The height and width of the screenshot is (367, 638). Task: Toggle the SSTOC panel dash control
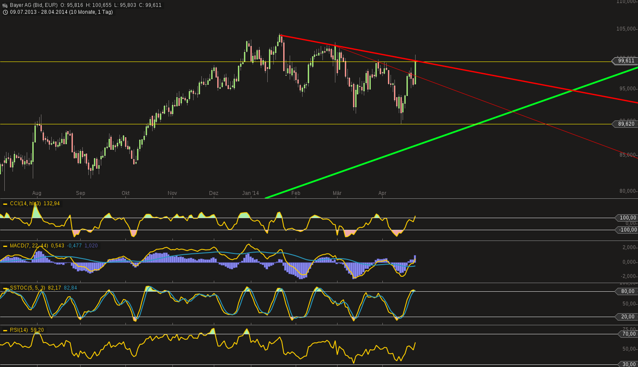[4, 287]
